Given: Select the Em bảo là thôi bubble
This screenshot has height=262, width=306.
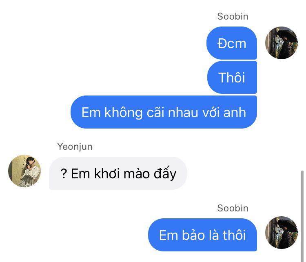Looking at the screenshot, I should click(x=202, y=235).
